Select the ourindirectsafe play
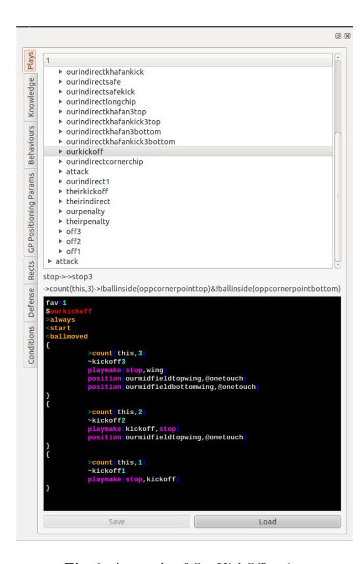Screen dimensions: 364x564 pos(93,82)
